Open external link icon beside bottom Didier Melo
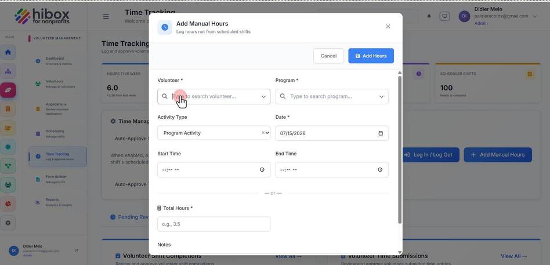The image size is (550, 265). pyautogui.click(x=77, y=251)
